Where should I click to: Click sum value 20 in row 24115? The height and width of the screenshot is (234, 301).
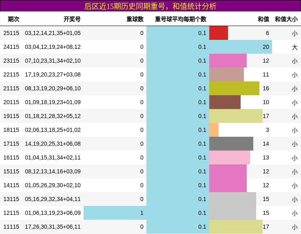tap(266, 47)
